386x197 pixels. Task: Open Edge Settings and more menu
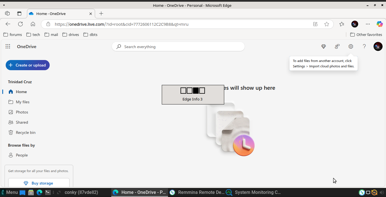coord(368,24)
